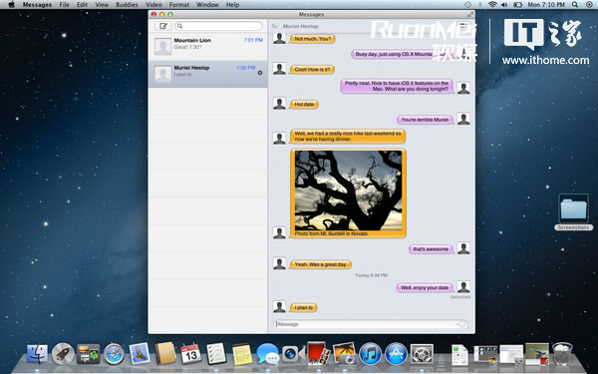598x374 pixels.
Task: Open Messages app in the Dock
Action: (268, 354)
